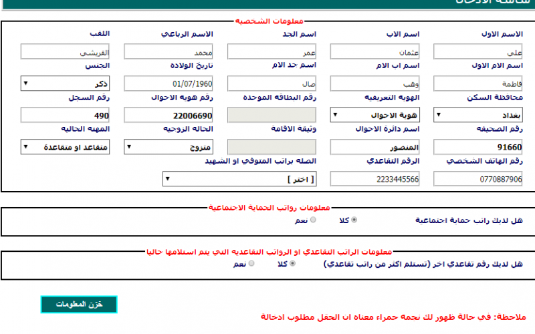Click رقم الصحيفه field showing 91660
This screenshot has height=334, width=535.
[x=478, y=147]
